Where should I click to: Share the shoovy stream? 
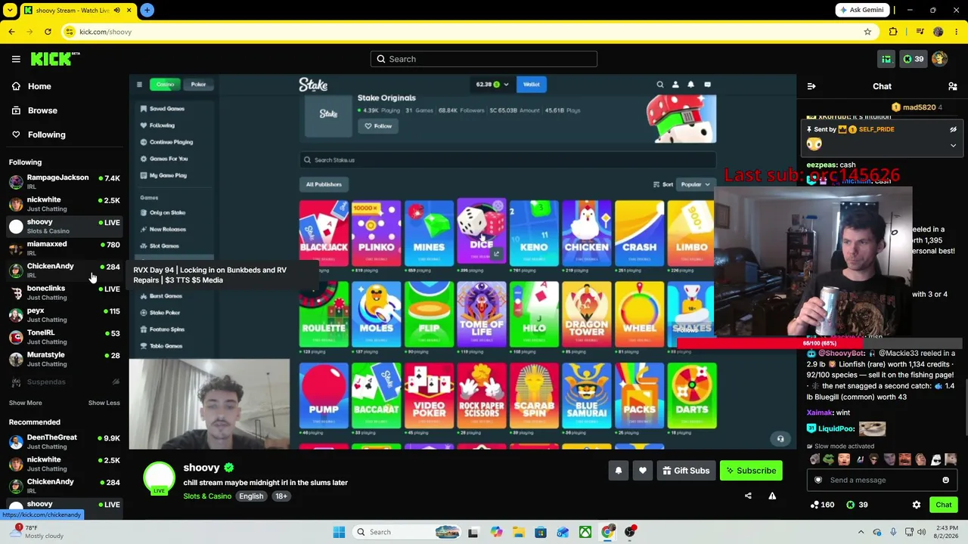click(748, 496)
